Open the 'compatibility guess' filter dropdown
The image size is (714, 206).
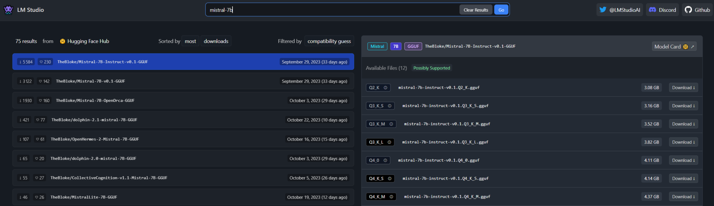coord(329,41)
